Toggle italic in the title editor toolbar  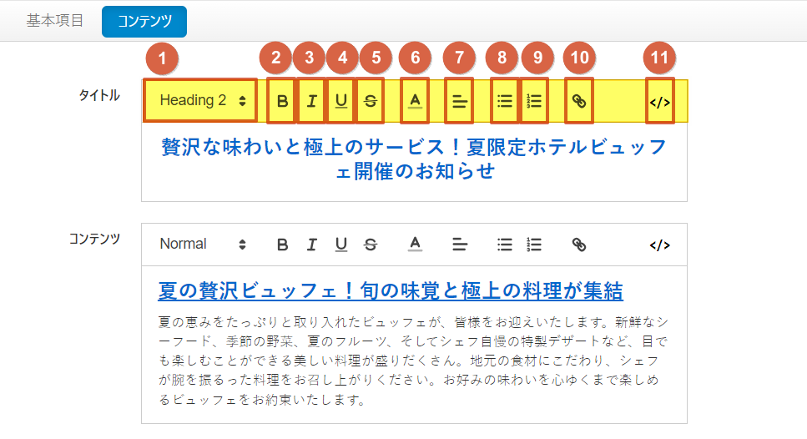coord(311,101)
